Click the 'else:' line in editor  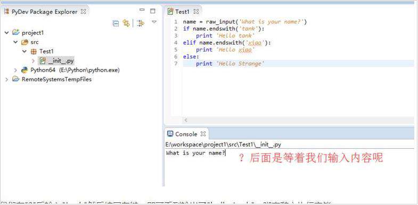(x=191, y=57)
